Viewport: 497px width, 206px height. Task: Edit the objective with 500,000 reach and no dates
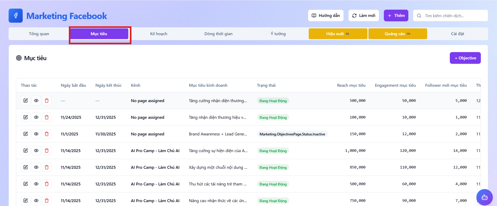(x=26, y=101)
